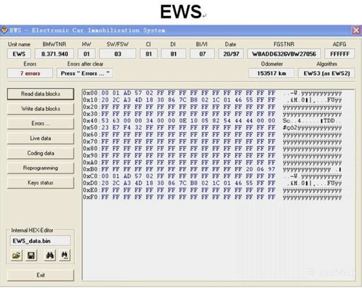The width and height of the screenshot is (362, 288).
Task: Click the HW value 01
Action: pyautogui.click(x=86, y=54)
